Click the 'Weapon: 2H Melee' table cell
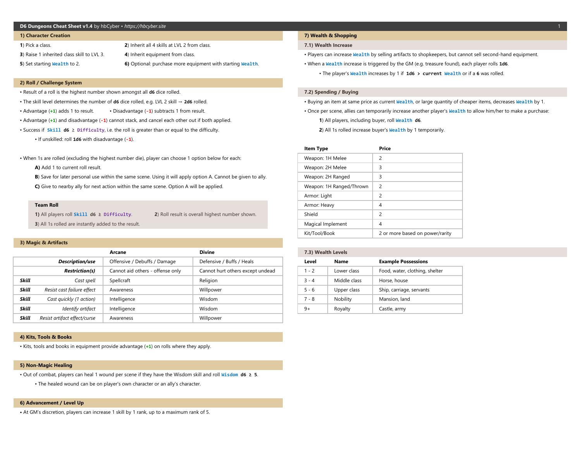 (x=335, y=168)
